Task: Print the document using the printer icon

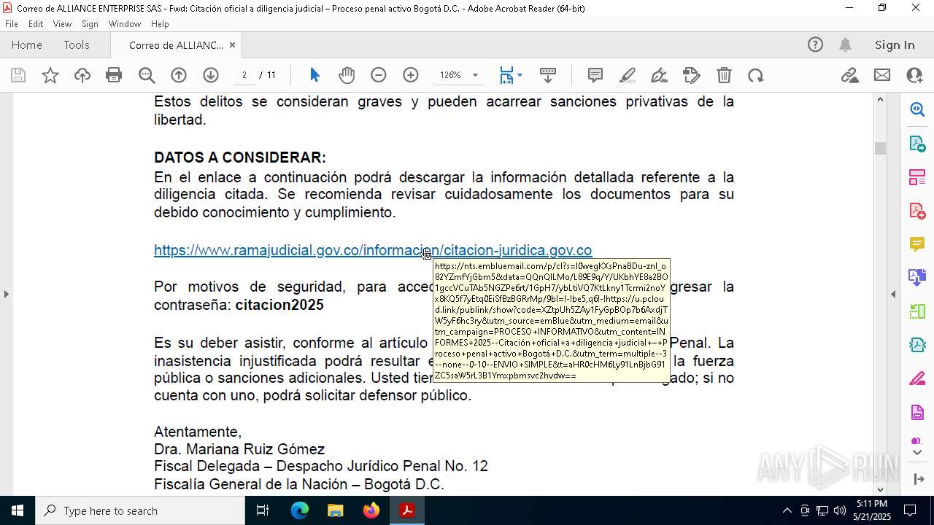Action: (x=114, y=75)
